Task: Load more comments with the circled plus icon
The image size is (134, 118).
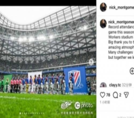Action: pos(132,71)
